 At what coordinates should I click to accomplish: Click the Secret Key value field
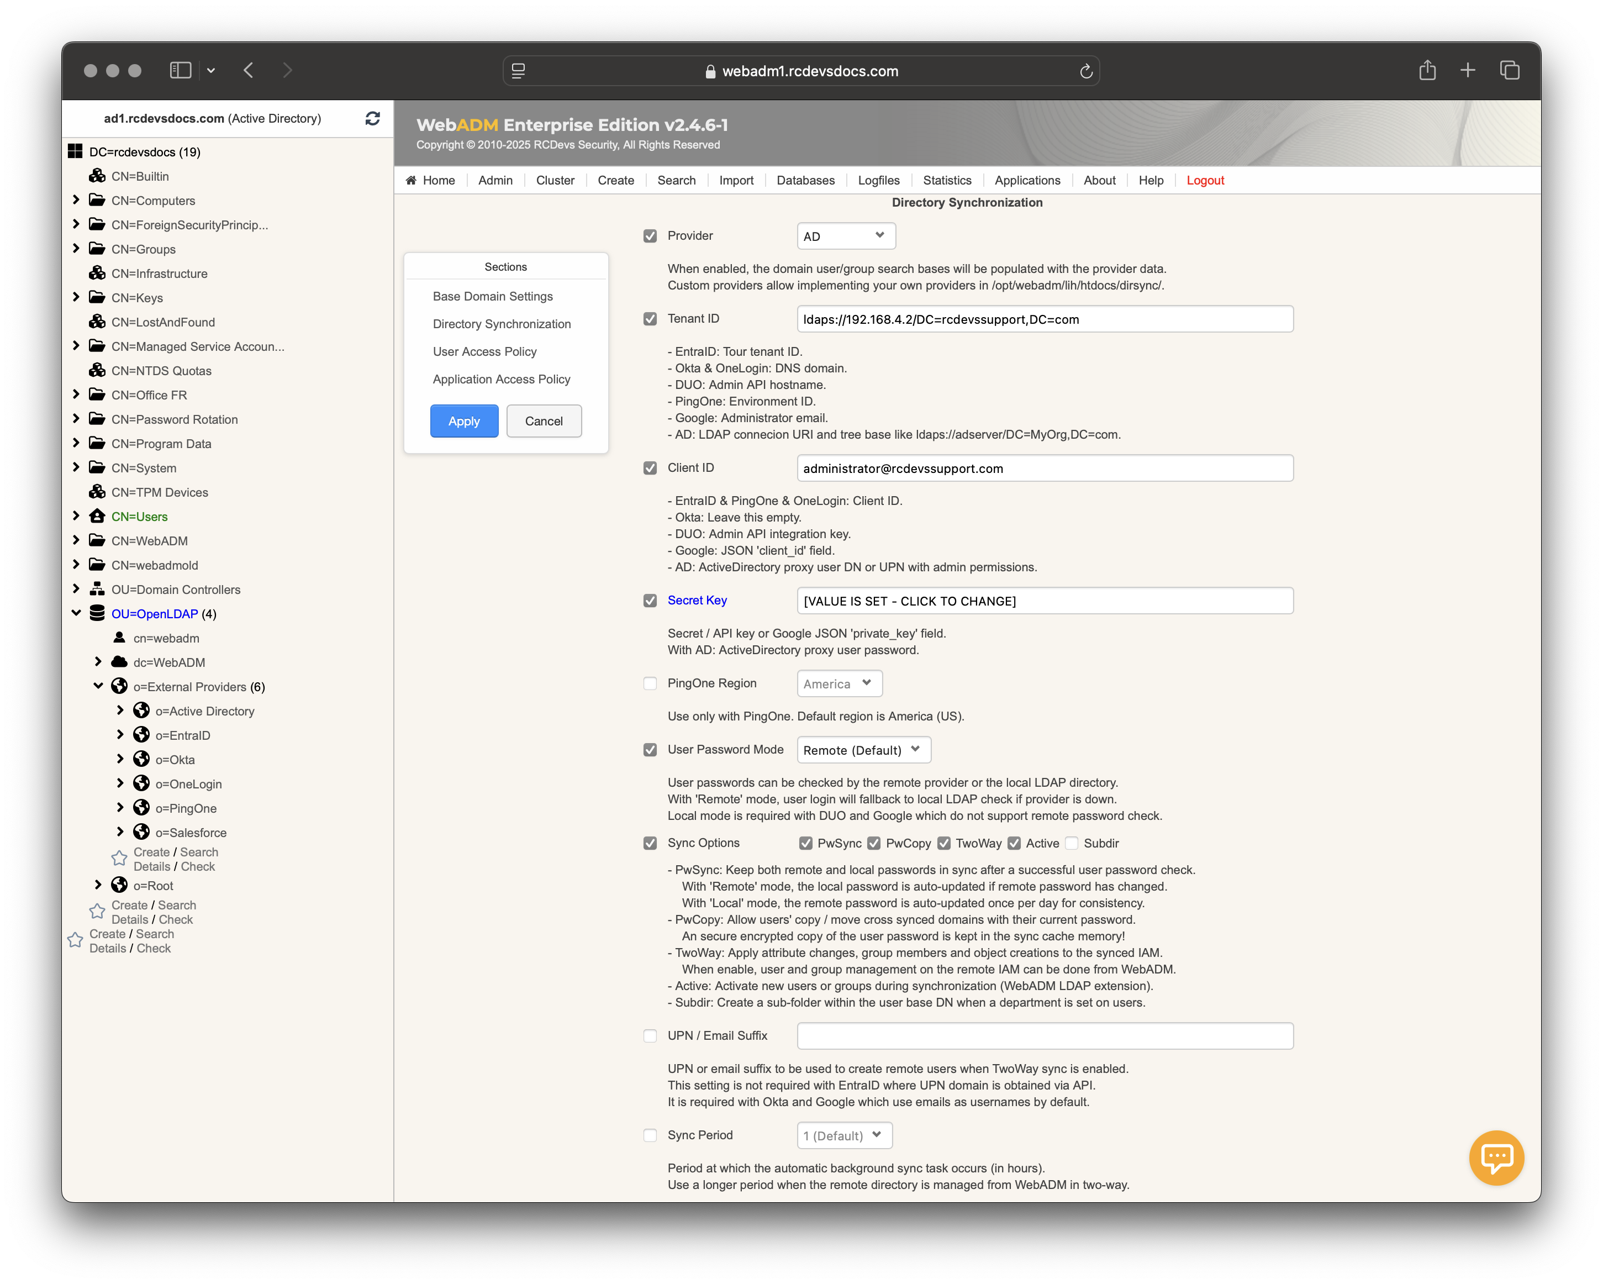point(1045,601)
